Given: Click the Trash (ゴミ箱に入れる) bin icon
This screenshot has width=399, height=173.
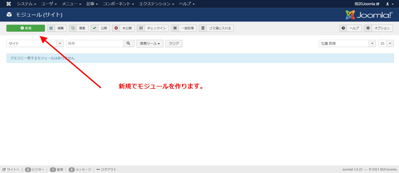Looking at the screenshot, I should [203, 28].
